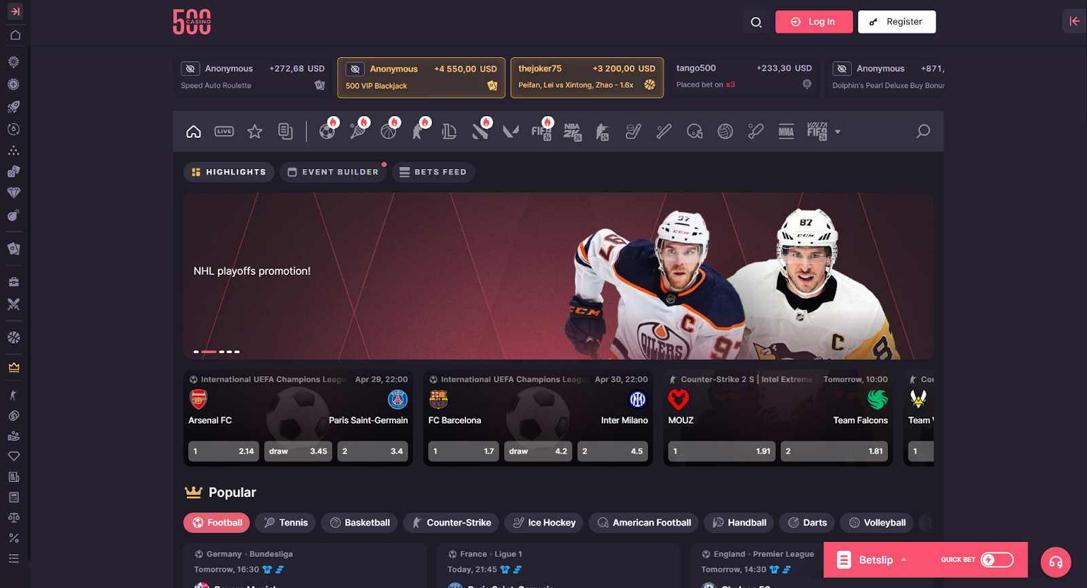Open LIVE events icon in sports bar
Image resolution: width=1087 pixels, height=588 pixels.
(x=224, y=132)
